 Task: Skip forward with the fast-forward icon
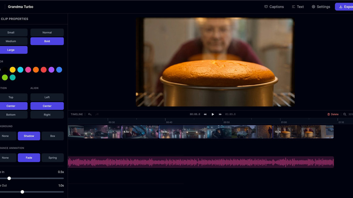point(220,114)
